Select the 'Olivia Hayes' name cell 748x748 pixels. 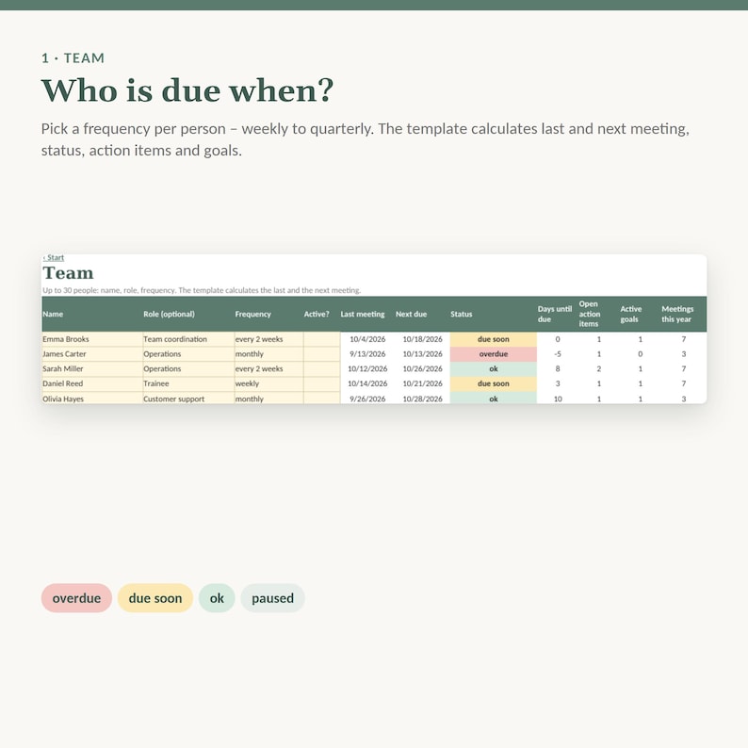pyautogui.click(x=92, y=398)
